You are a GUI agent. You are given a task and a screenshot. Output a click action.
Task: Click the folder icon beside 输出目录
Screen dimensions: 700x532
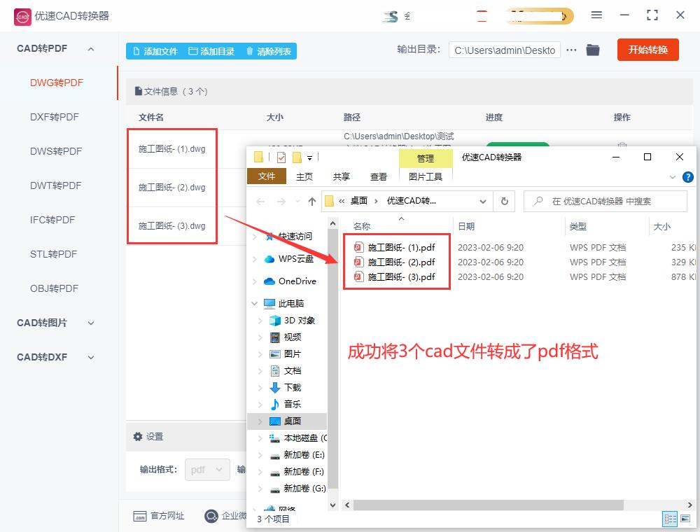click(x=593, y=50)
